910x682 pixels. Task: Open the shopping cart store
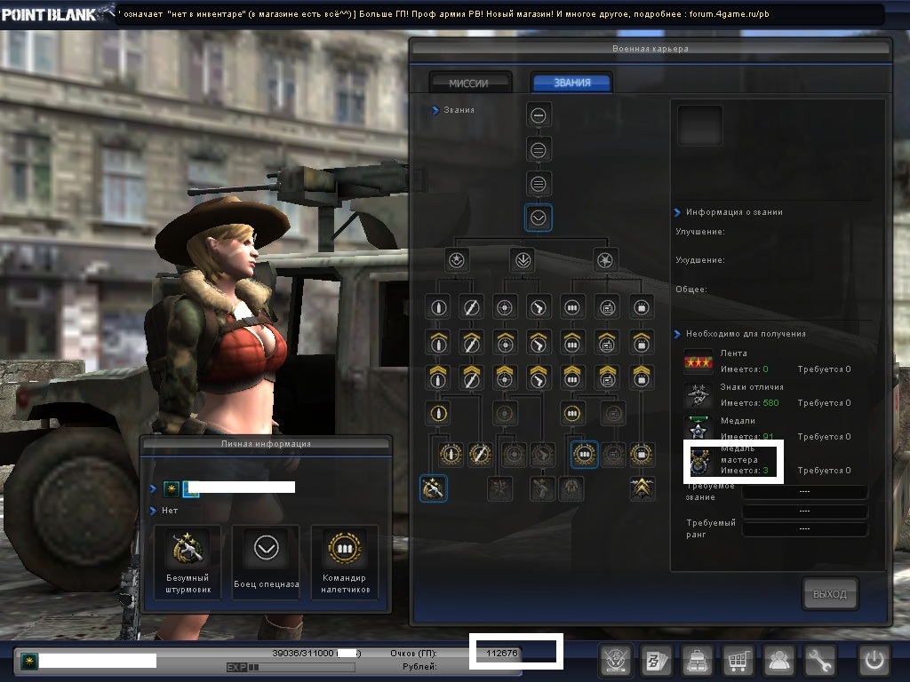pos(738,660)
